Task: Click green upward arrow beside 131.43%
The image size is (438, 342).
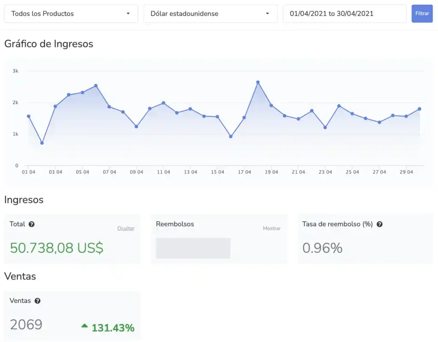Action: (85, 326)
